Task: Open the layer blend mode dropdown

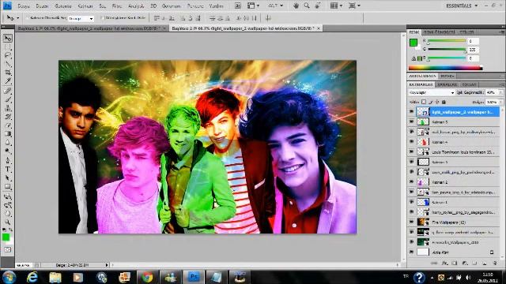Action: coord(432,92)
